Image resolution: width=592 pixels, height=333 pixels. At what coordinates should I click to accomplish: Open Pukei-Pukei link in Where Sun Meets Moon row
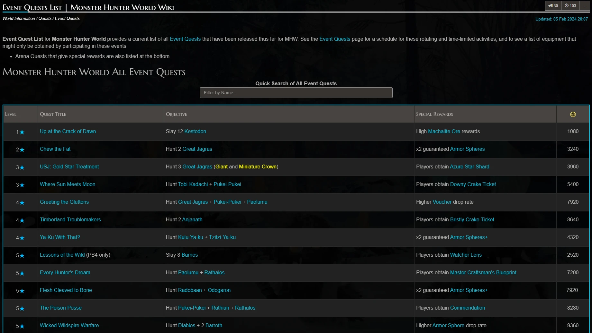(227, 184)
